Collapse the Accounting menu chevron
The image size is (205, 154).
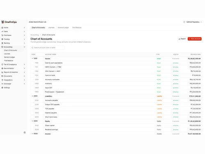(24, 47)
